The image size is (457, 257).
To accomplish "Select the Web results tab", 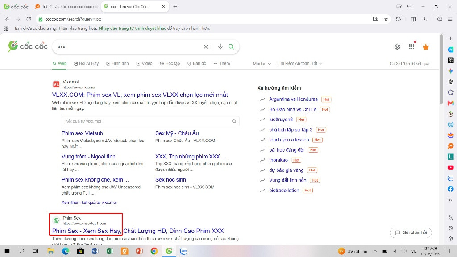I will (x=59, y=63).
